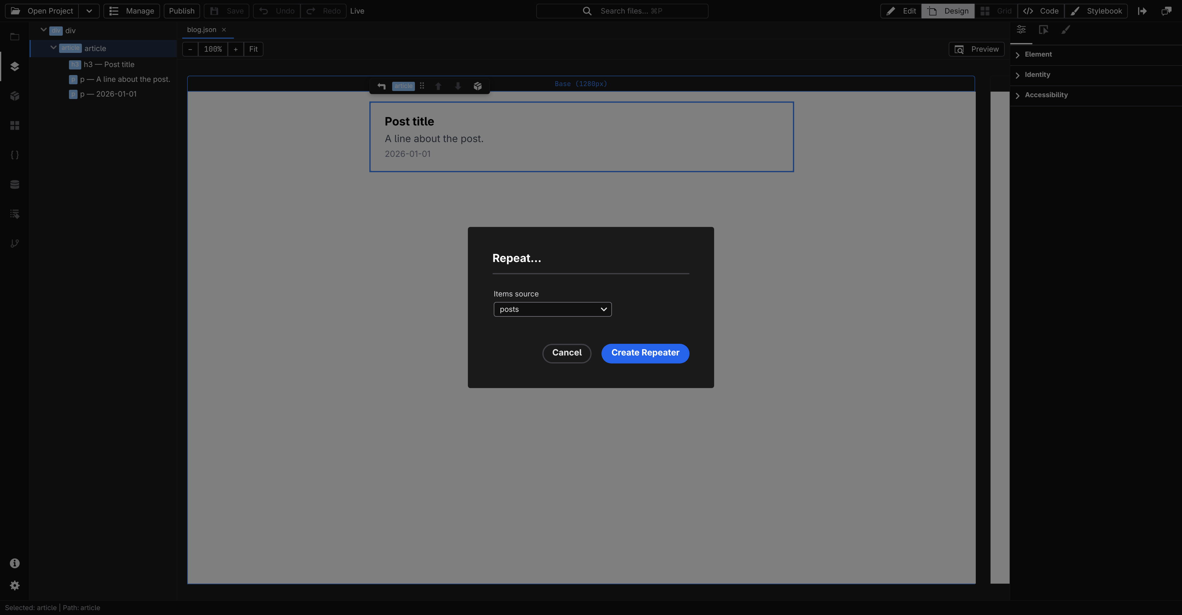Collapse the article tree node
This screenshot has height=615, width=1182.
pos(53,48)
